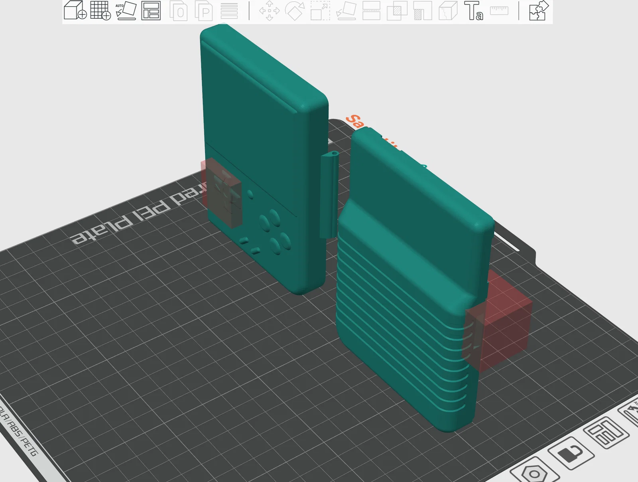Screen dimensions: 638x482
Task: Click the Add model cube icon
Action: [x=75, y=10]
